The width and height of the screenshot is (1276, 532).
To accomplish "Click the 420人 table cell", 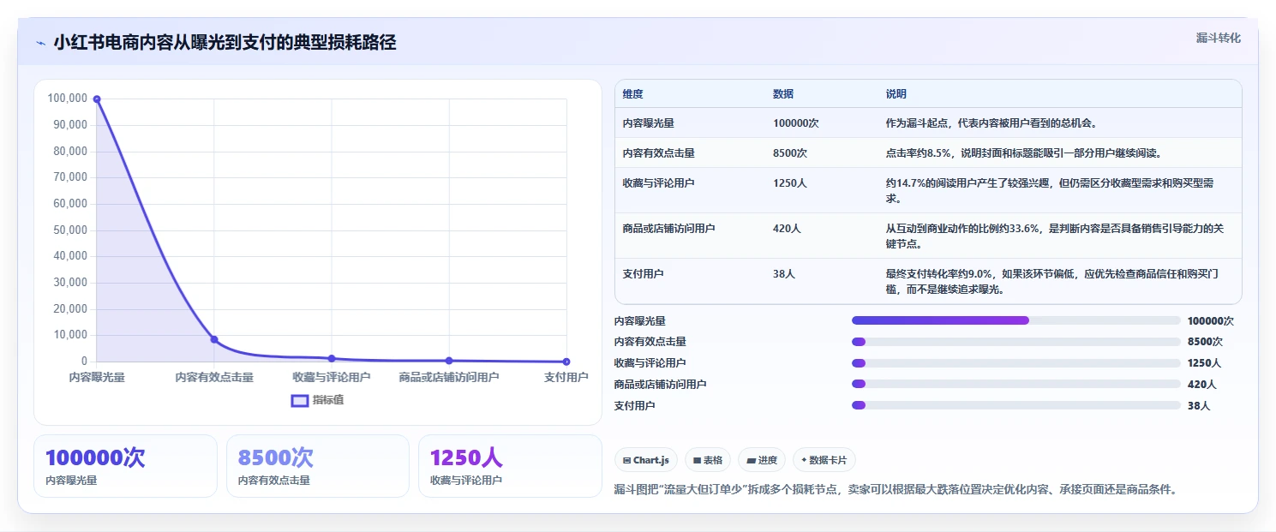I will [x=787, y=229].
